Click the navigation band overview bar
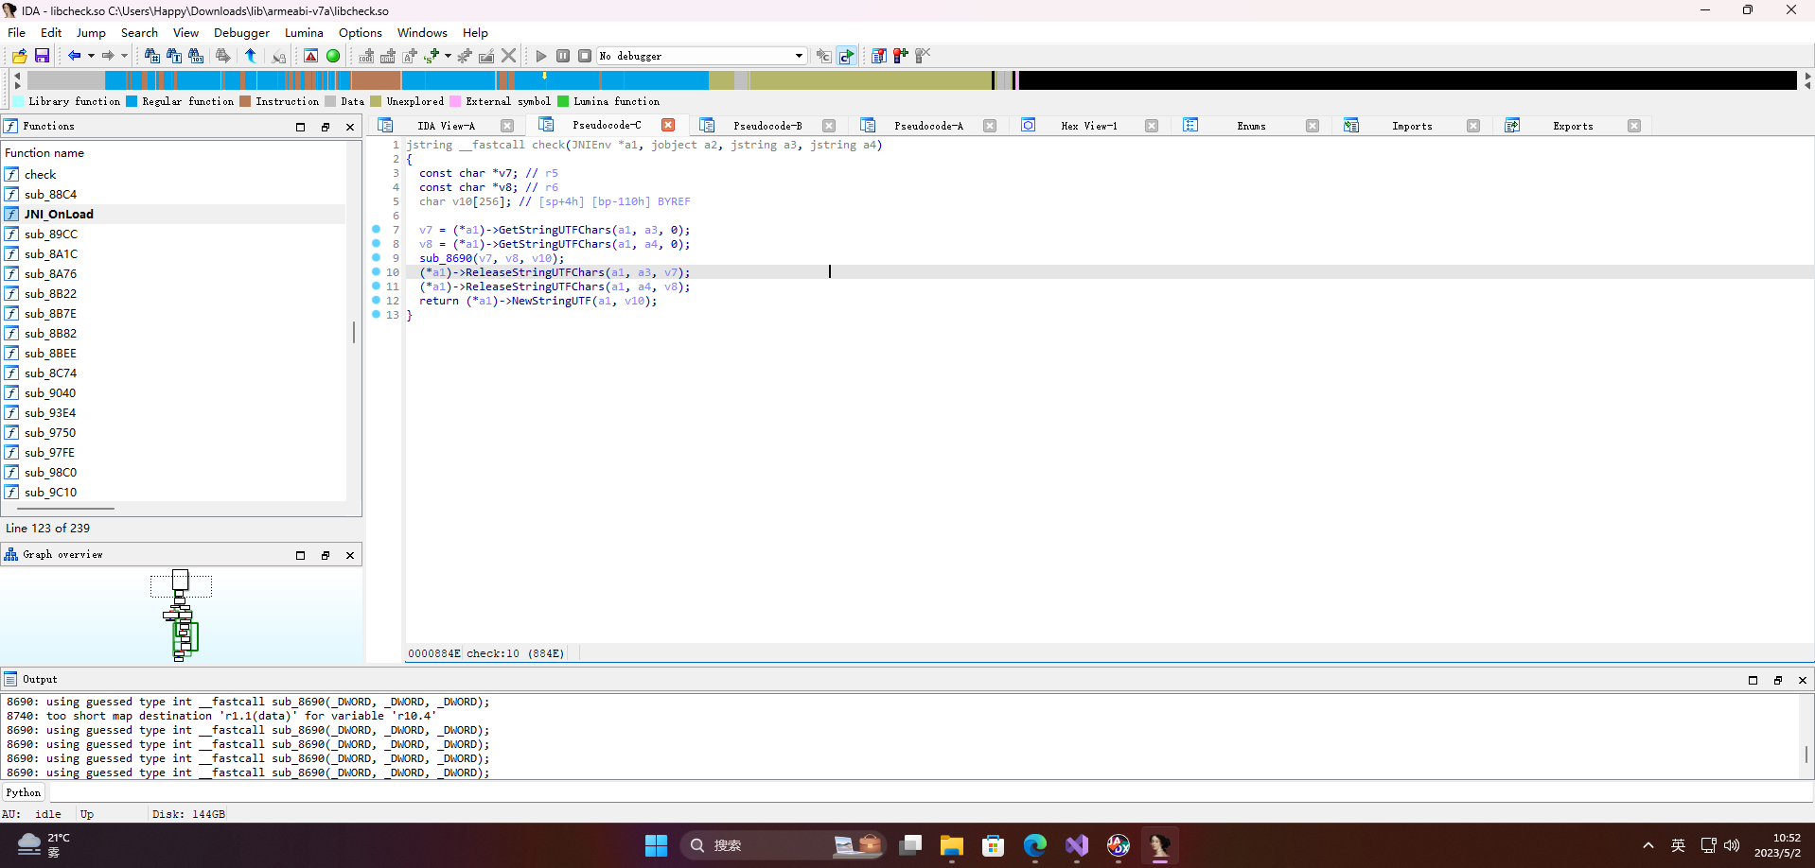Screen dimensions: 1815x868 (x=911, y=81)
